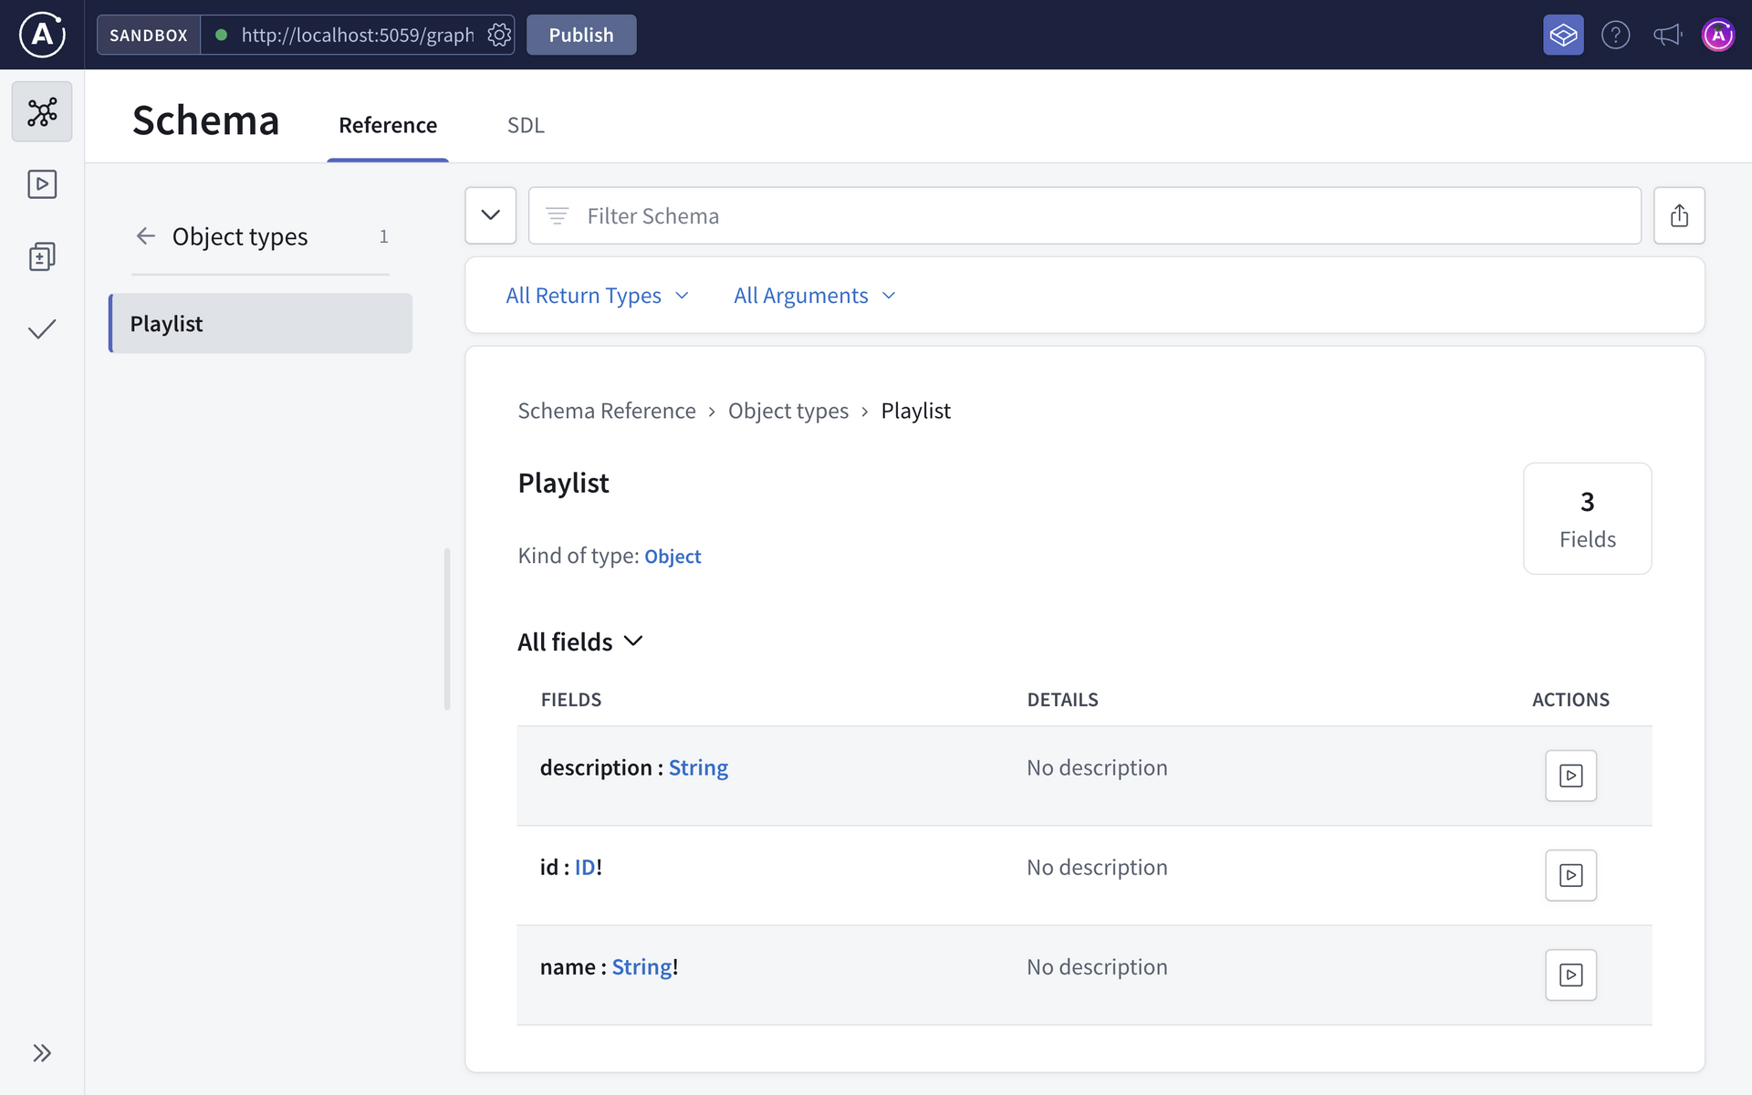
Task: Click the help question mark icon
Action: [1615, 35]
